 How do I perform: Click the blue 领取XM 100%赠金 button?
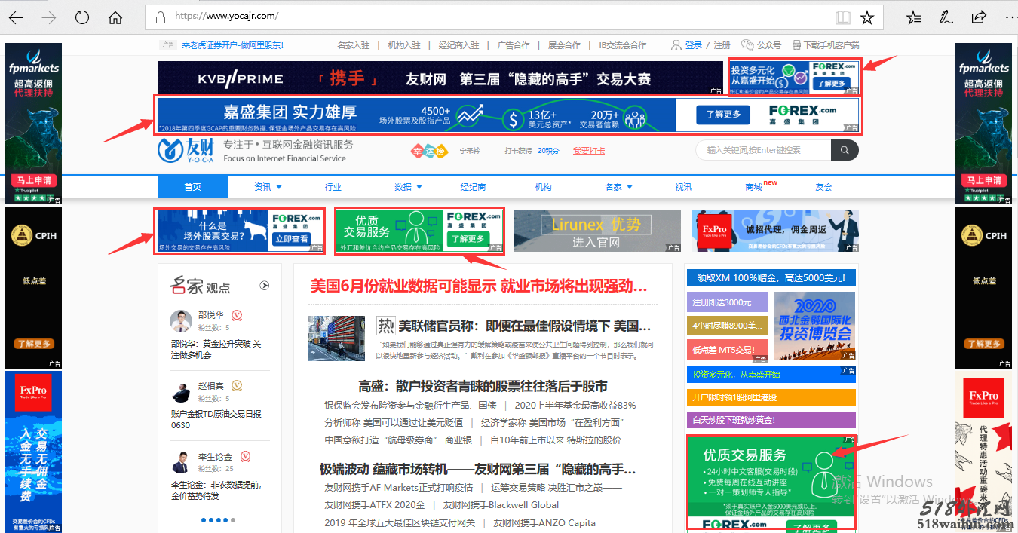(x=771, y=278)
